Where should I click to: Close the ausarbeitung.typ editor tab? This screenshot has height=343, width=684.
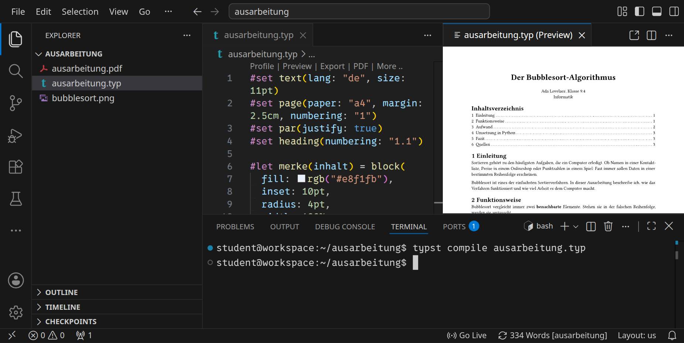click(303, 35)
